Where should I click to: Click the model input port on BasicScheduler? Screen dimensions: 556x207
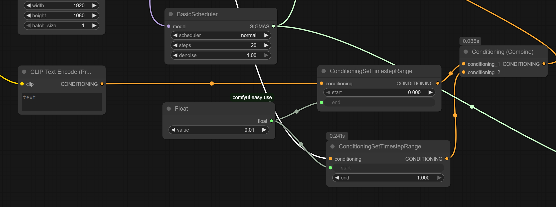(x=169, y=26)
